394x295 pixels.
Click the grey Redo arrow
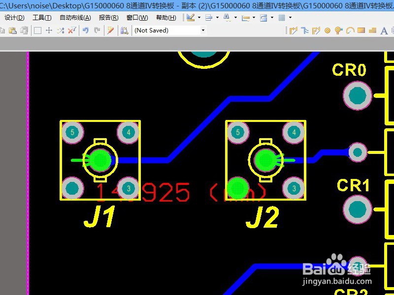pyautogui.click(x=97, y=30)
